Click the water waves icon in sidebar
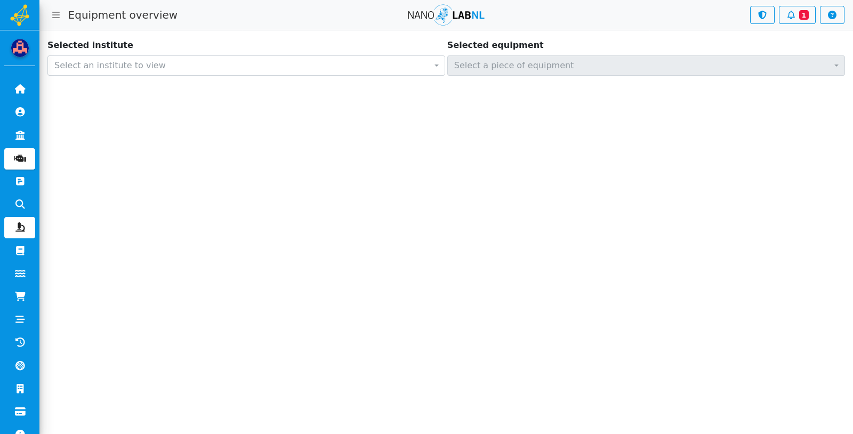This screenshot has height=434, width=853. [20, 274]
